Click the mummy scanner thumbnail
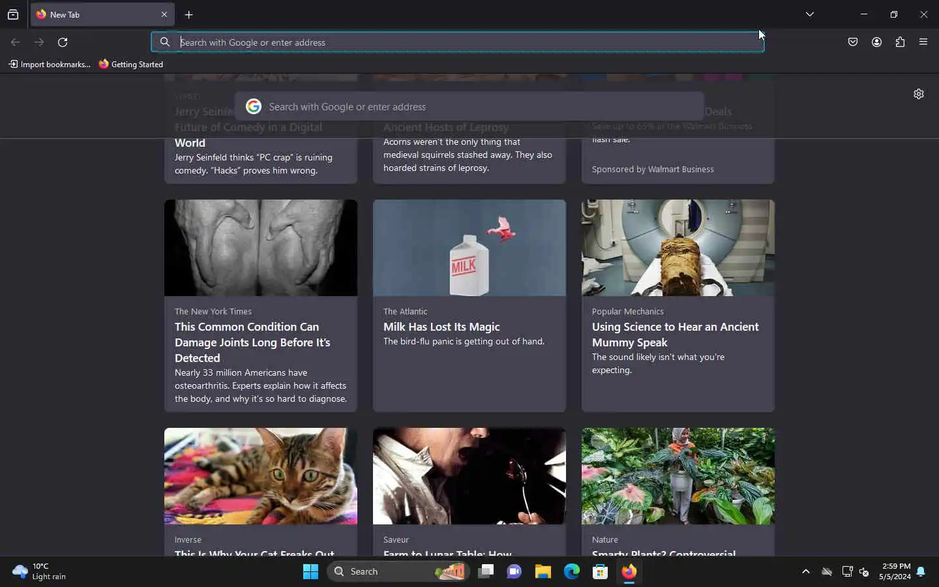The width and height of the screenshot is (939, 587). pos(678,248)
